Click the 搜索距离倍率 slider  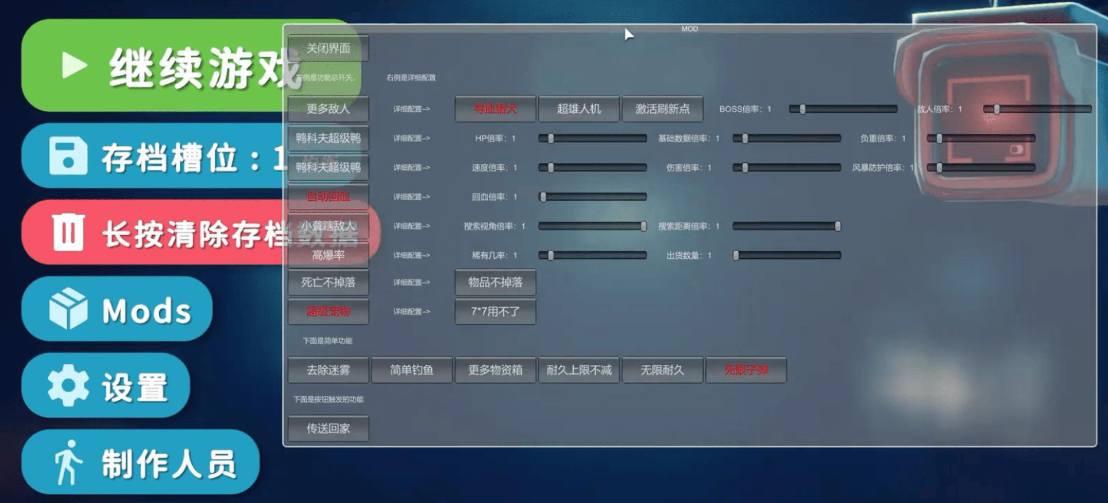(x=786, y=226)
